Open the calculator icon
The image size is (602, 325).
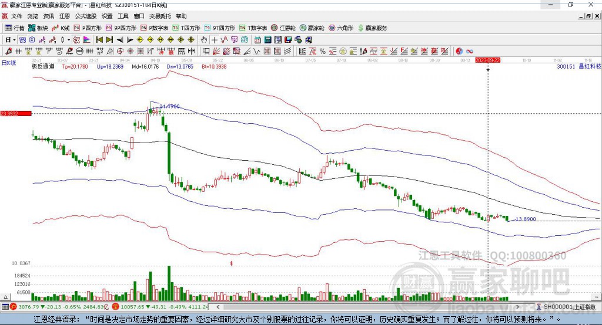pyautogui.click(x=267, y=40)
